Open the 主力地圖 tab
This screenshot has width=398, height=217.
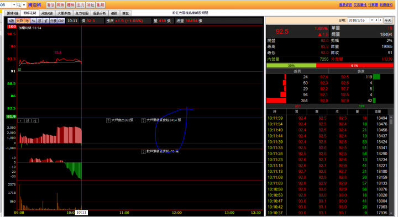(x=82, y=13)
